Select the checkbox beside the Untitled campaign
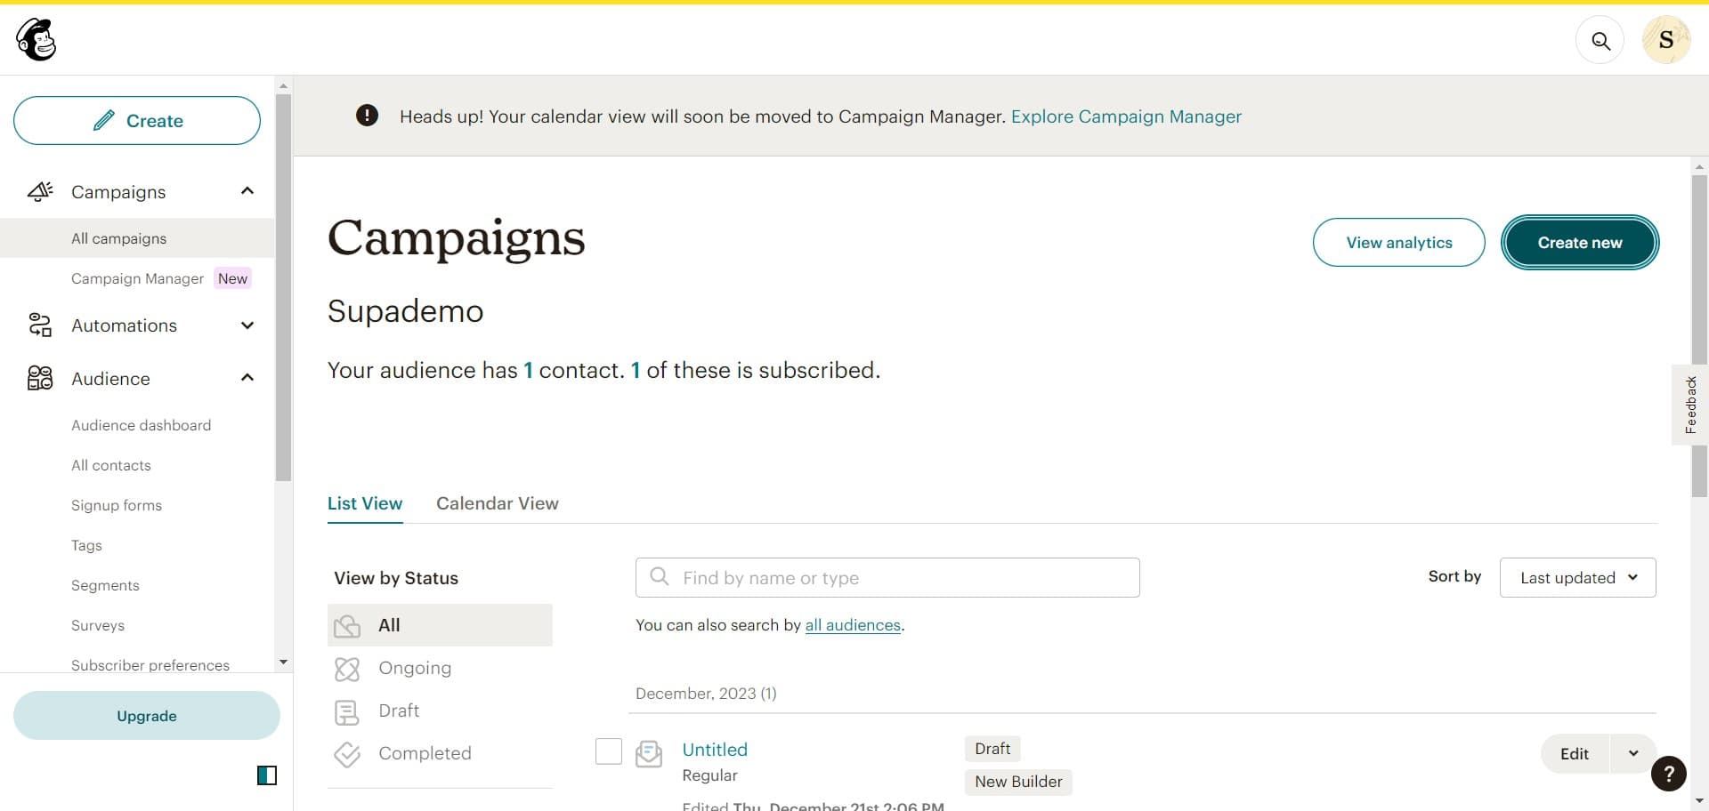The image size is (1709, 811). click(x=608, y=751)
